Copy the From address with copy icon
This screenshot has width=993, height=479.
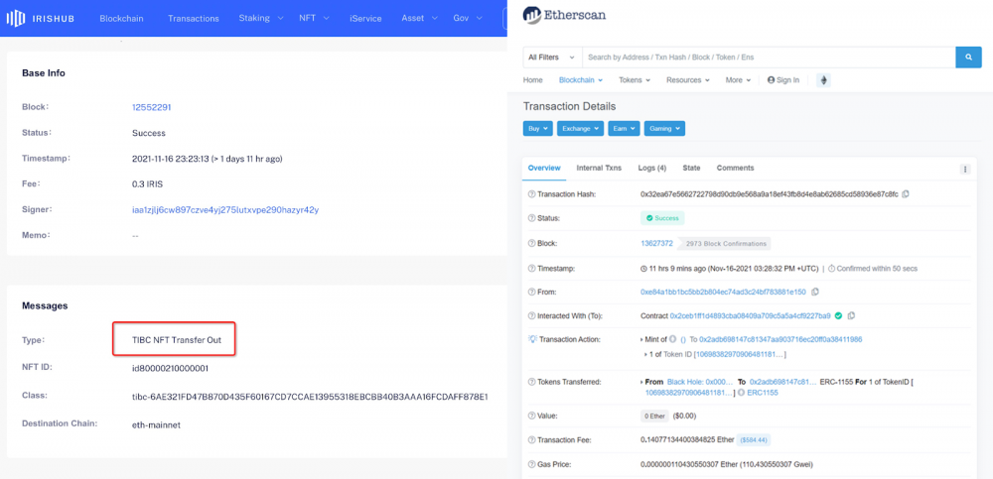pyautogui.click(x=815, y=292)
